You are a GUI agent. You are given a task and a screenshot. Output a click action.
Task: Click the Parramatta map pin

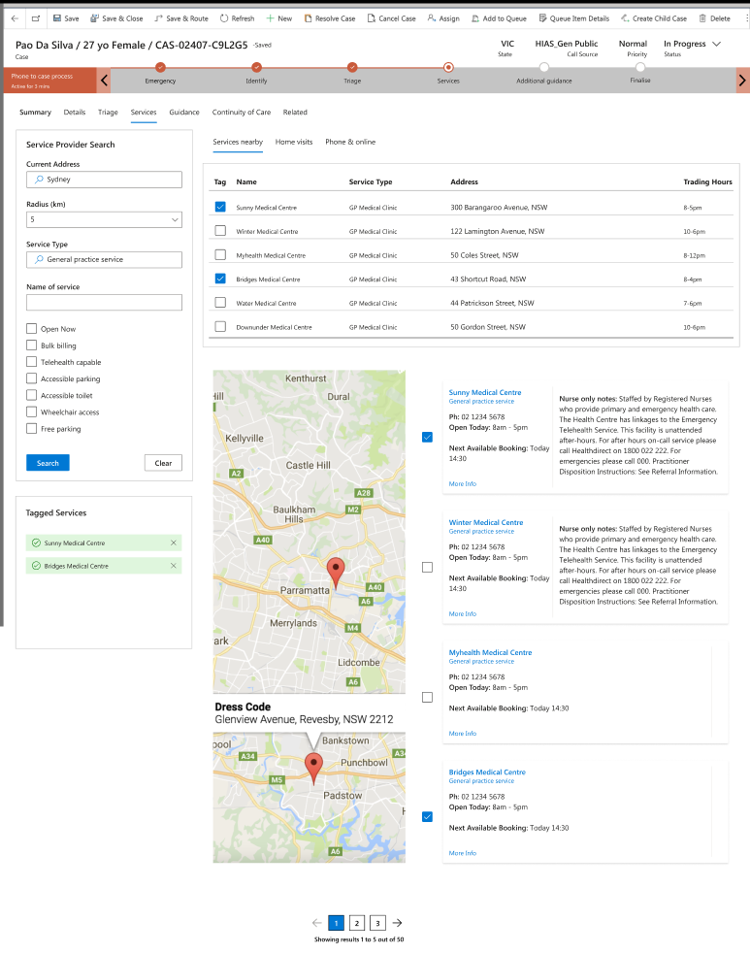[335, 574]
